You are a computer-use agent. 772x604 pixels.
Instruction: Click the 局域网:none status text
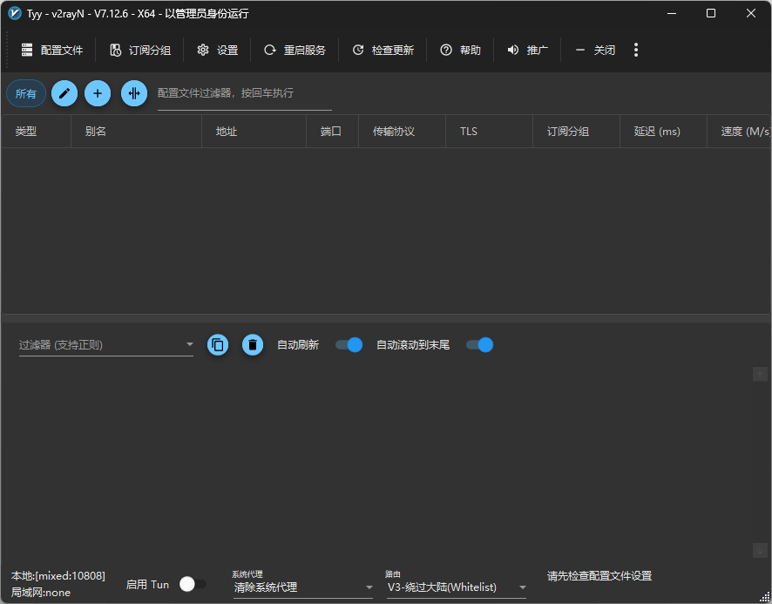[41, 593]
